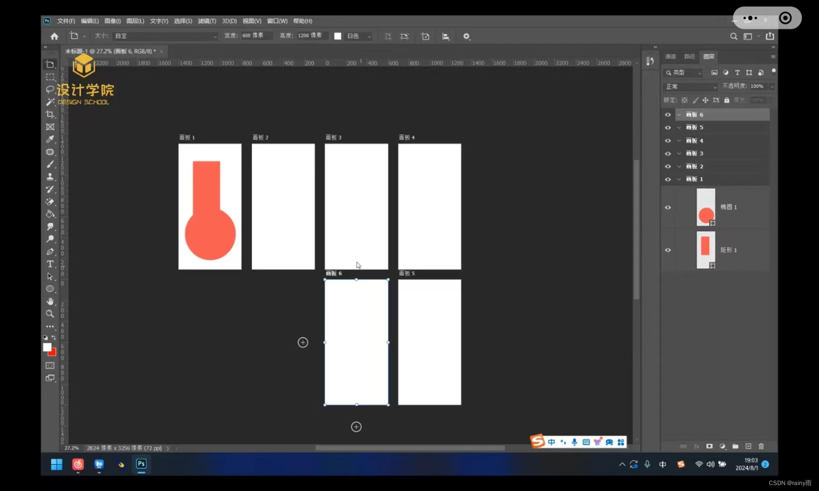Select the Path Selection tool
819x491 pixels.
(x=50, y=276)
